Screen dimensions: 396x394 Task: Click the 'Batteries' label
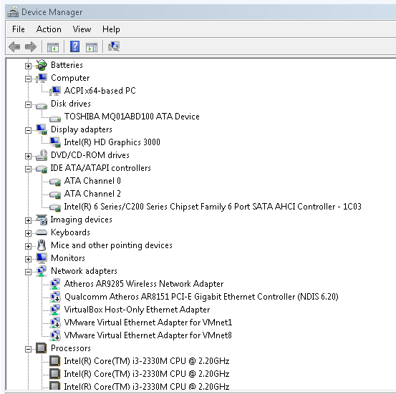click(67, 65)
